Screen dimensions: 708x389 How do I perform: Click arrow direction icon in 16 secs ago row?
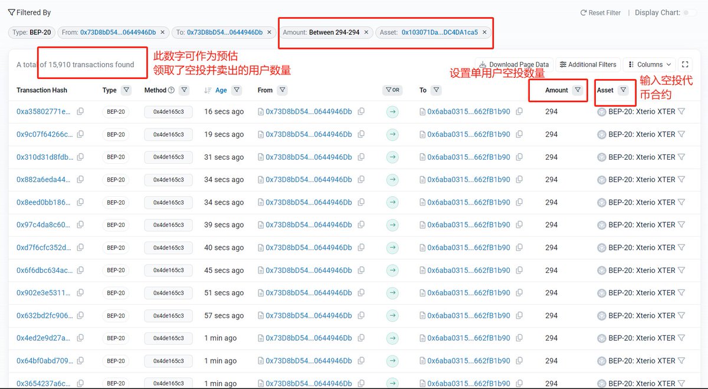click(392, 111)
